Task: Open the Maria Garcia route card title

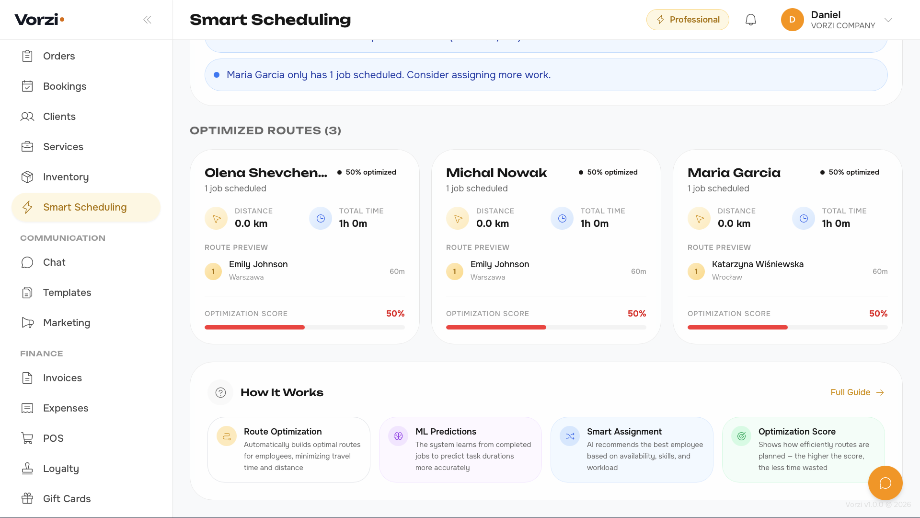Action: pyautogui.click(x=734, y=173)
